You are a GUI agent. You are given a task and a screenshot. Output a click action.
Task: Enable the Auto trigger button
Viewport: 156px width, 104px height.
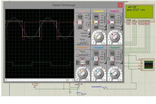click(89, 31)
